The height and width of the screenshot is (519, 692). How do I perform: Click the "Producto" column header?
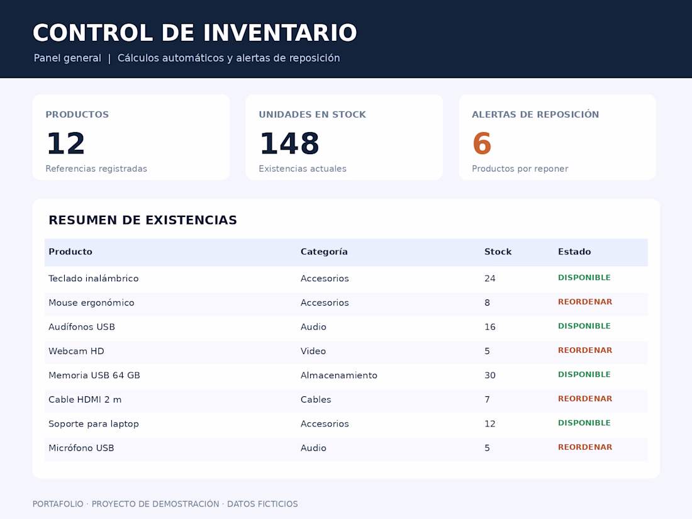pos(70,252)
